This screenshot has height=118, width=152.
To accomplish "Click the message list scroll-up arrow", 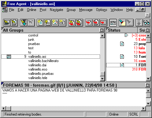I will (148, 36).
